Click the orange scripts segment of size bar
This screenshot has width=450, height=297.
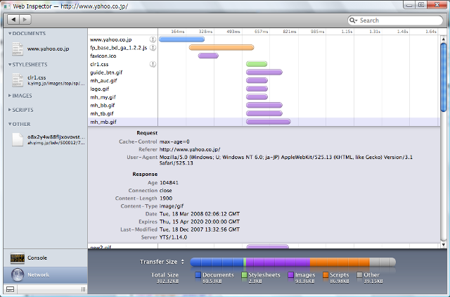coord(340,262)
